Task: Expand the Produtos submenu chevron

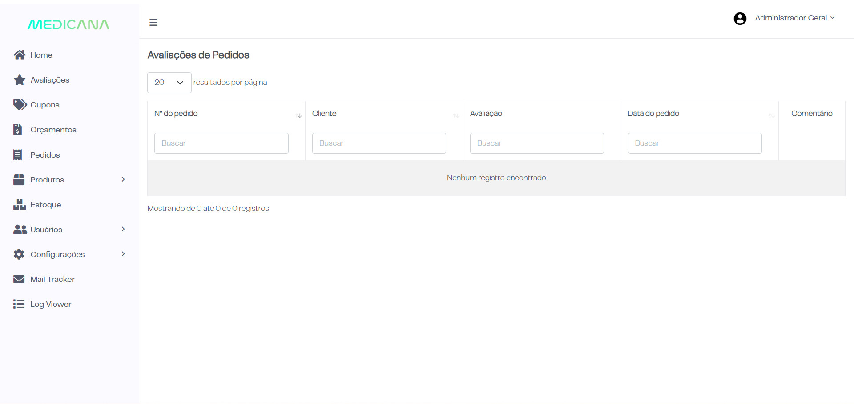Action: pos(123,179)
